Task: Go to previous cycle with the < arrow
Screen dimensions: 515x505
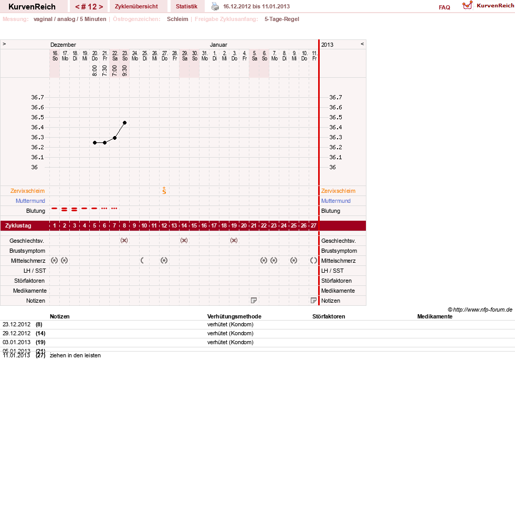Action: pyautogui.click(x=77, y=7)
